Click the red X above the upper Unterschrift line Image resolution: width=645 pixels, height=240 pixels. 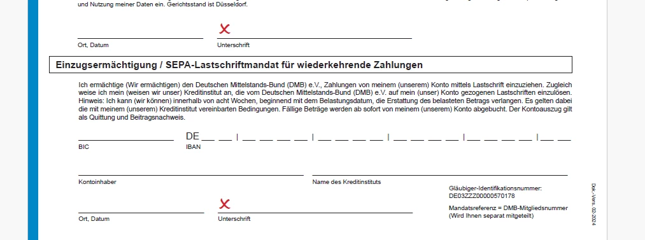tap(225, 29)
